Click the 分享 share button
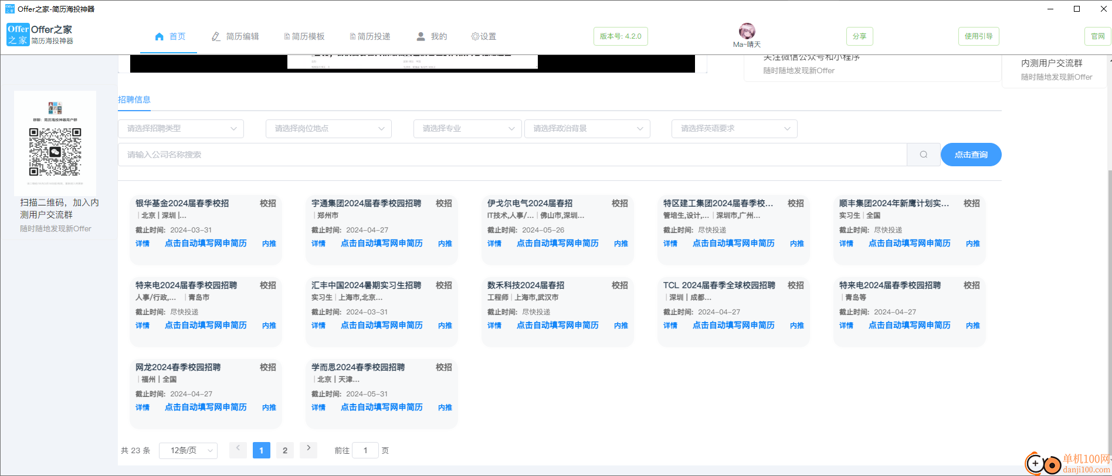1112x476 pixels. pyautogui.click(x=859, y=36)
